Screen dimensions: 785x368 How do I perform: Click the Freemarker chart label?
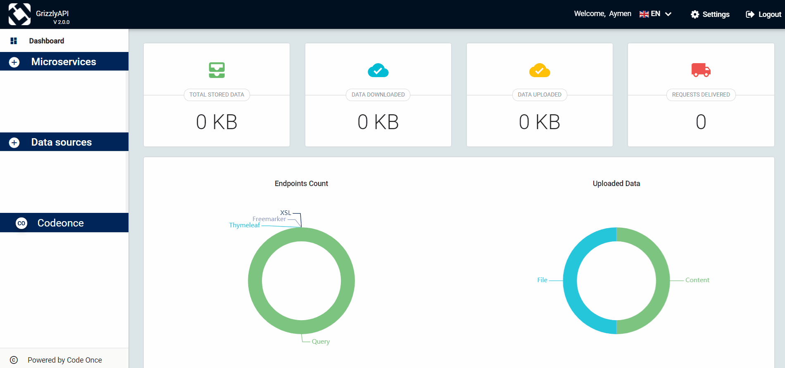point(269,219)
